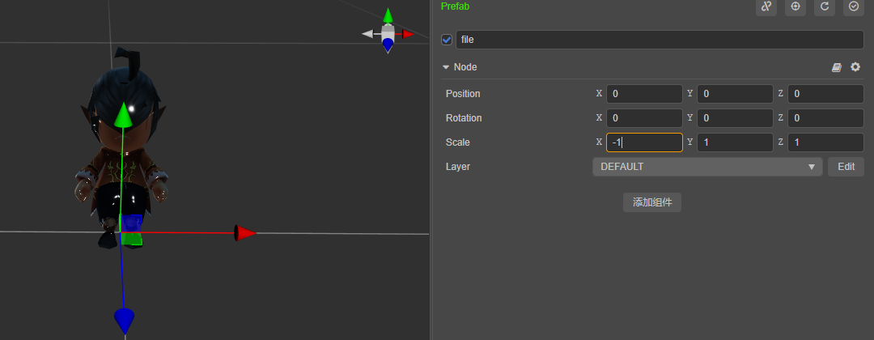Click the Rotation Z field
Viewport: 874px width, 340px height.
click(x=826, y=118)
